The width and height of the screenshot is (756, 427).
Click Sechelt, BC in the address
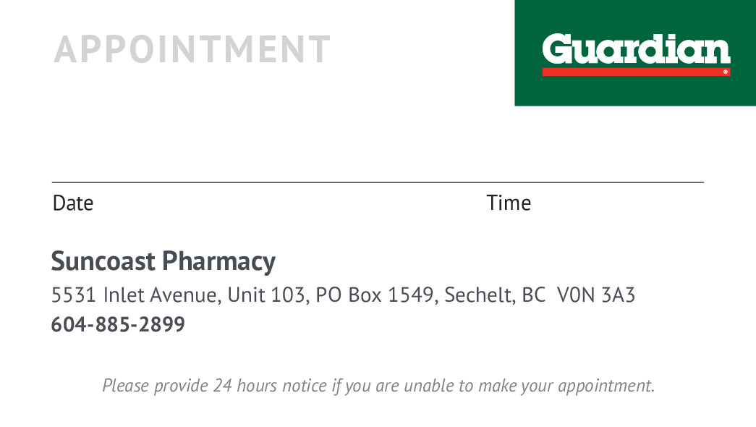point(495,295)
